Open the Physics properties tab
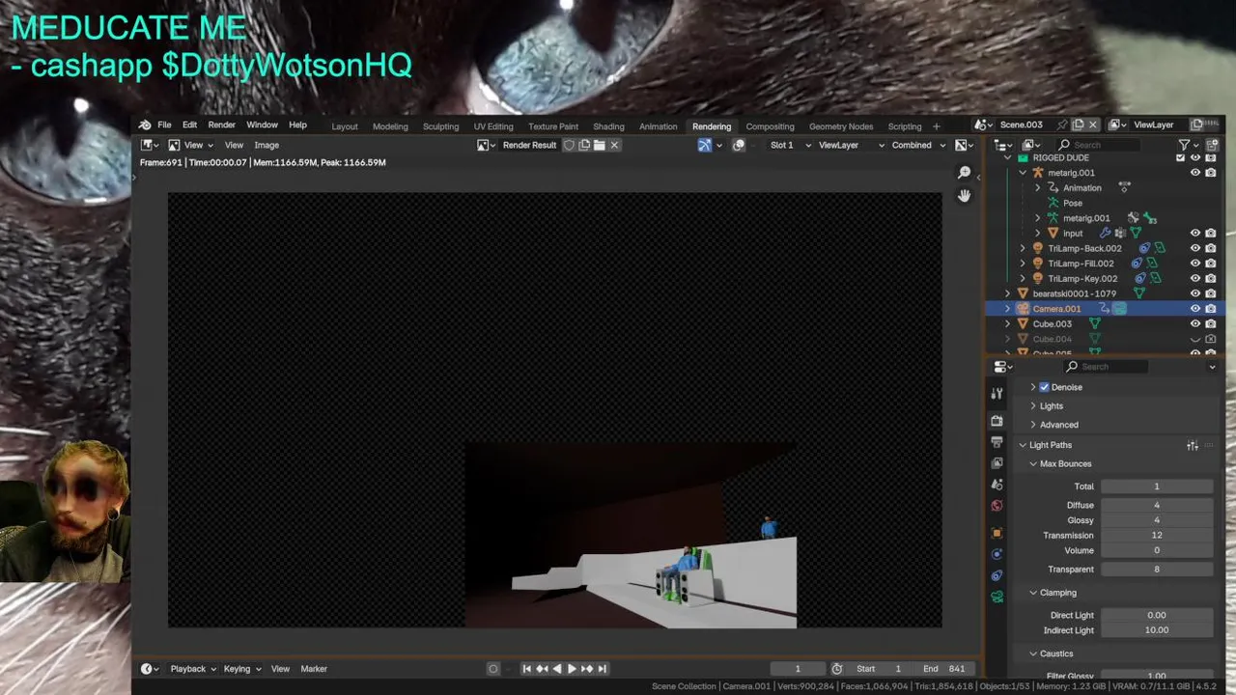1236x695 pixels. tap(997, 554)
